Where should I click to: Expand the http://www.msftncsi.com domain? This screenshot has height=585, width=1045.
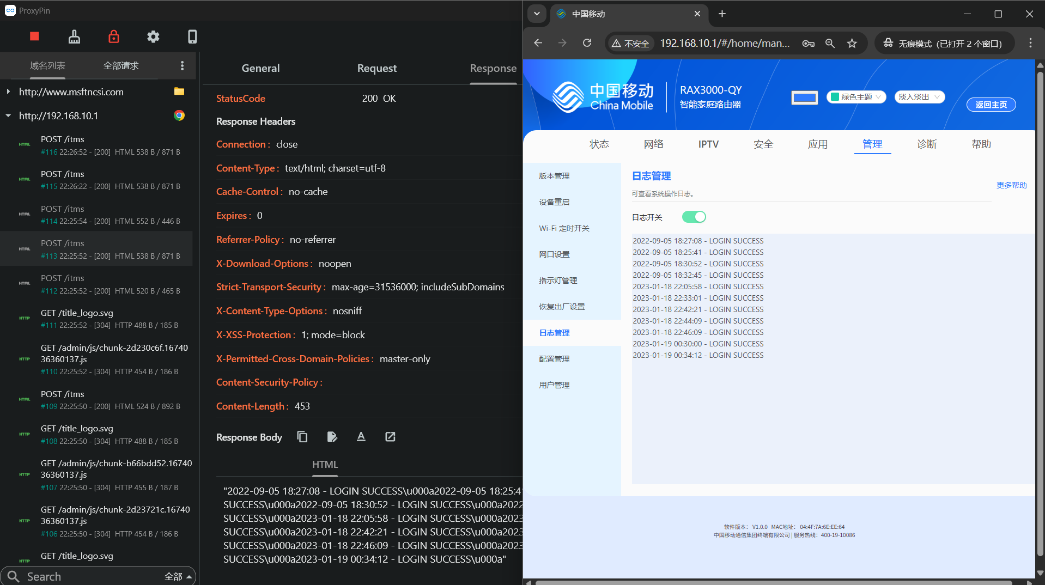point(8,92)
